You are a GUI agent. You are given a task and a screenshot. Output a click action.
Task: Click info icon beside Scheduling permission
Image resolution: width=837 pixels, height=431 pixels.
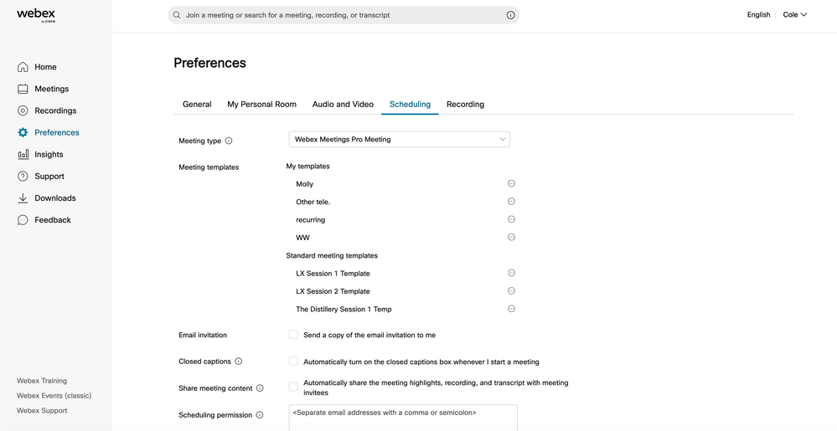coord(260,415)
